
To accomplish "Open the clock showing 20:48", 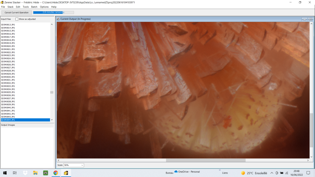I will [x=296, y=173].
